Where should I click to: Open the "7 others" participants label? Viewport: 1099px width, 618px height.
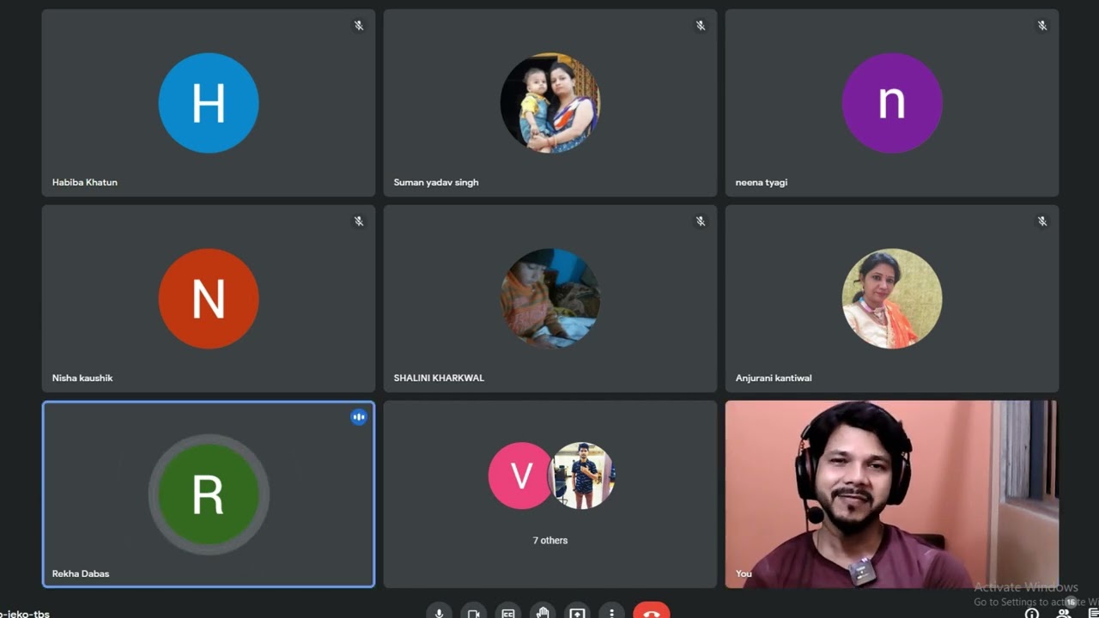coord(550,540)
